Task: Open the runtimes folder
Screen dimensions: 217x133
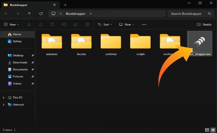Action: 111,45
